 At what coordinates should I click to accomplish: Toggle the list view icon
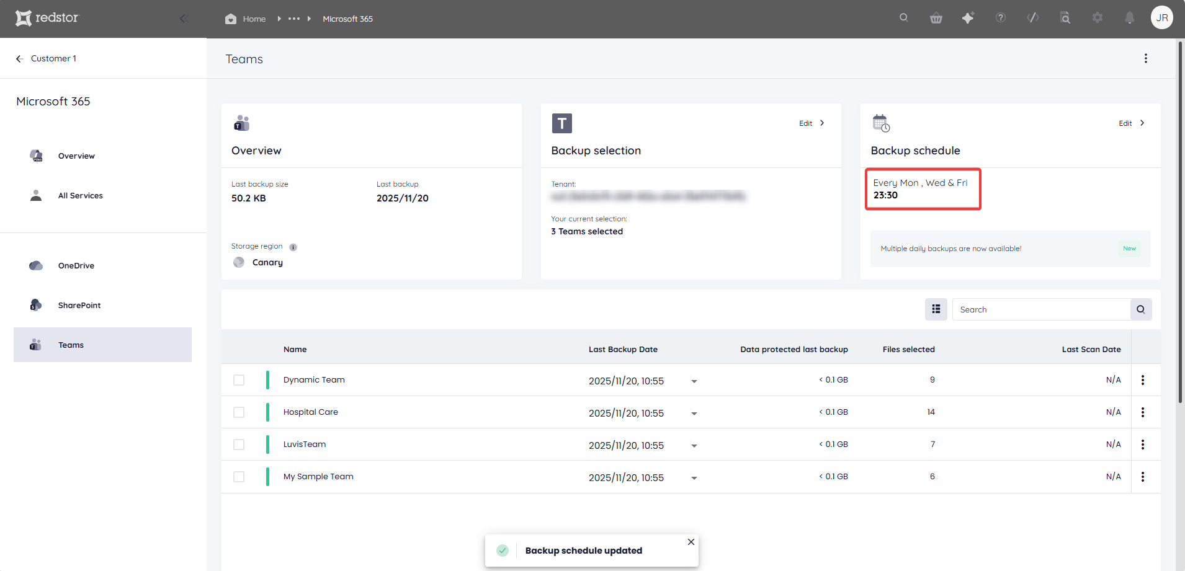coord(936,309)
